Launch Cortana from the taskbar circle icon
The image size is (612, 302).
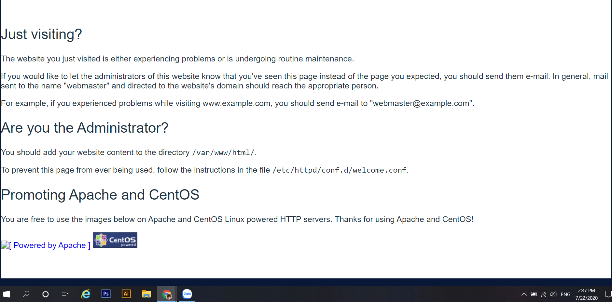pyautogui.click(x=46, y=294)
